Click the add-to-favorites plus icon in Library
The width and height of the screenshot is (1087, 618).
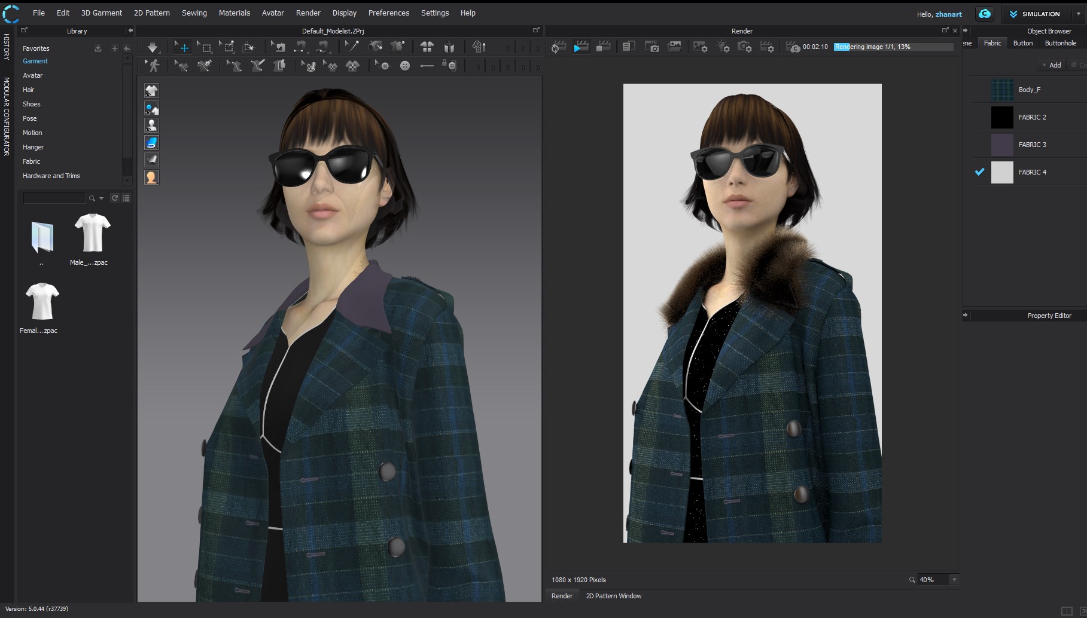[114, 48]
